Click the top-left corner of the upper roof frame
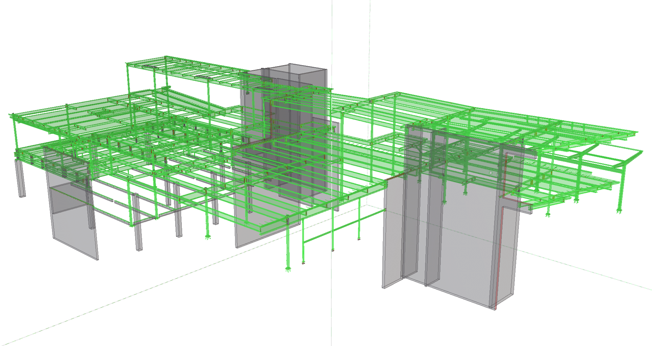 click(127, 63)
